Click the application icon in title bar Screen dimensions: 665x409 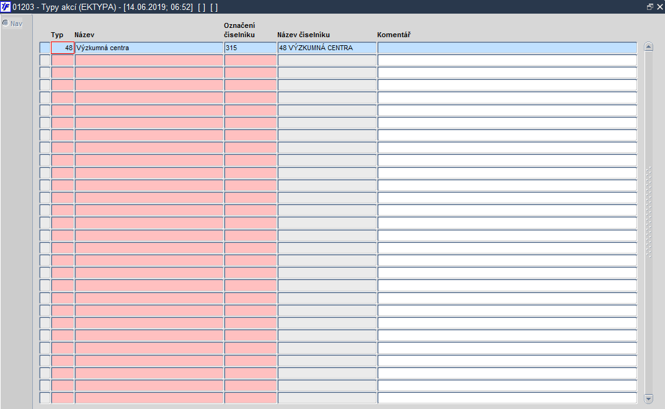click(x=6, y=7)
